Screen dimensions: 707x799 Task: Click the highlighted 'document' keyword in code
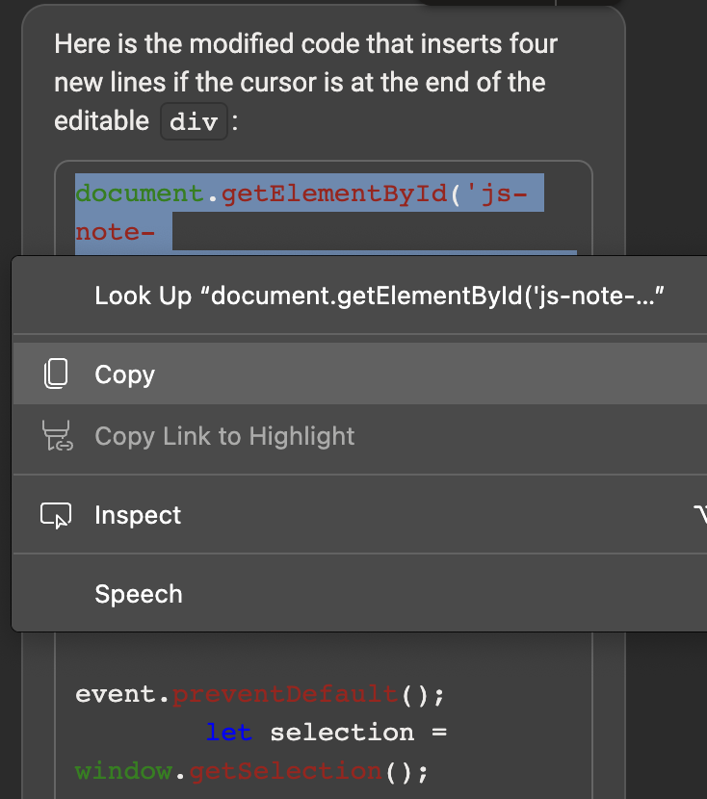coord(137,193)
